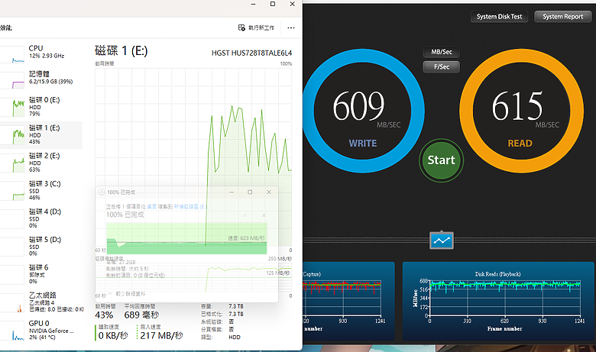Image resolution: width=596 pixels, height=352 pixels.
Task: Select Disk 1 (E:) HDD 43%
Action: [41, 135]
